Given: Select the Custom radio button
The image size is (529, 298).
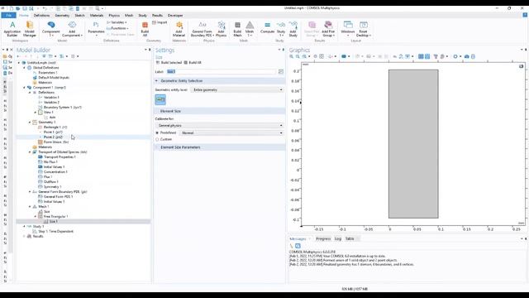Looking at the screenshot, I should point(157,139).
